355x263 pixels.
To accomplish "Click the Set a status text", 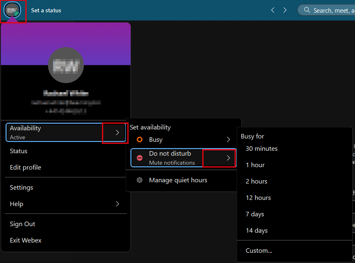I will click(46, 10).
